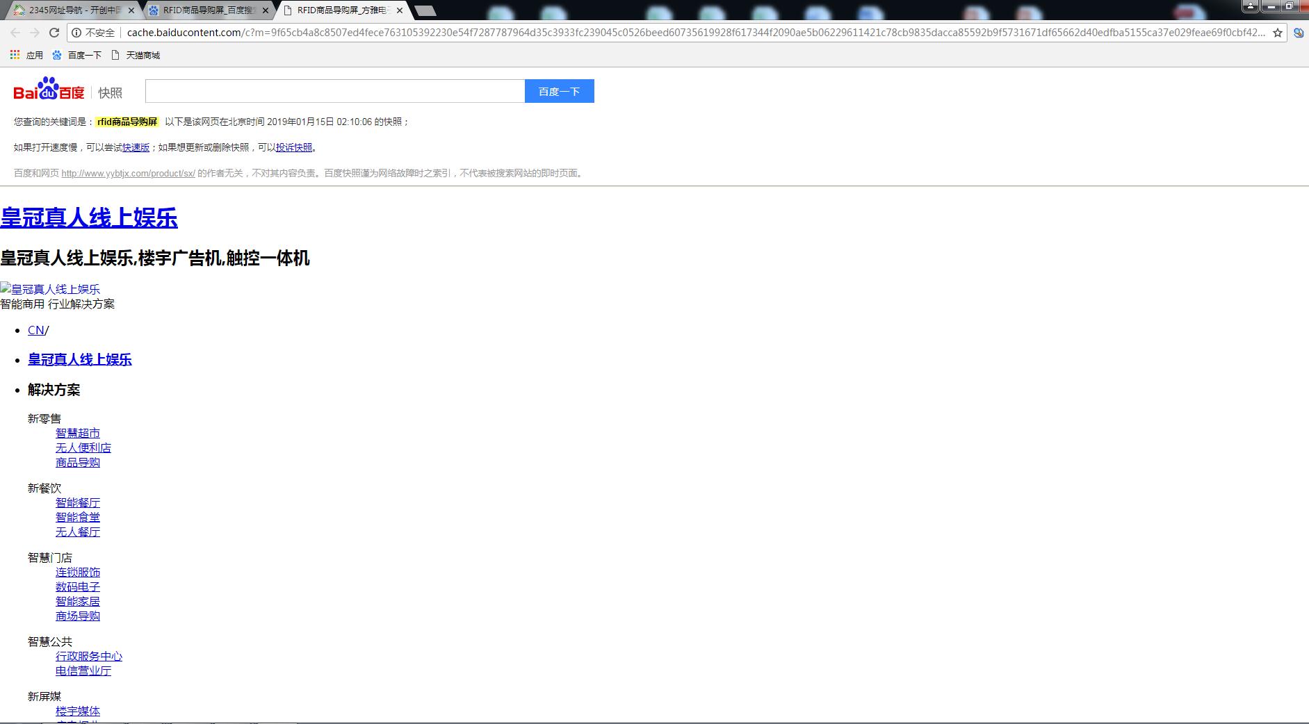Switch to the RFID商品导购屏_百度搜索 tab
This screenshot has width=1309, height=724.
click(x=209, y=10)
